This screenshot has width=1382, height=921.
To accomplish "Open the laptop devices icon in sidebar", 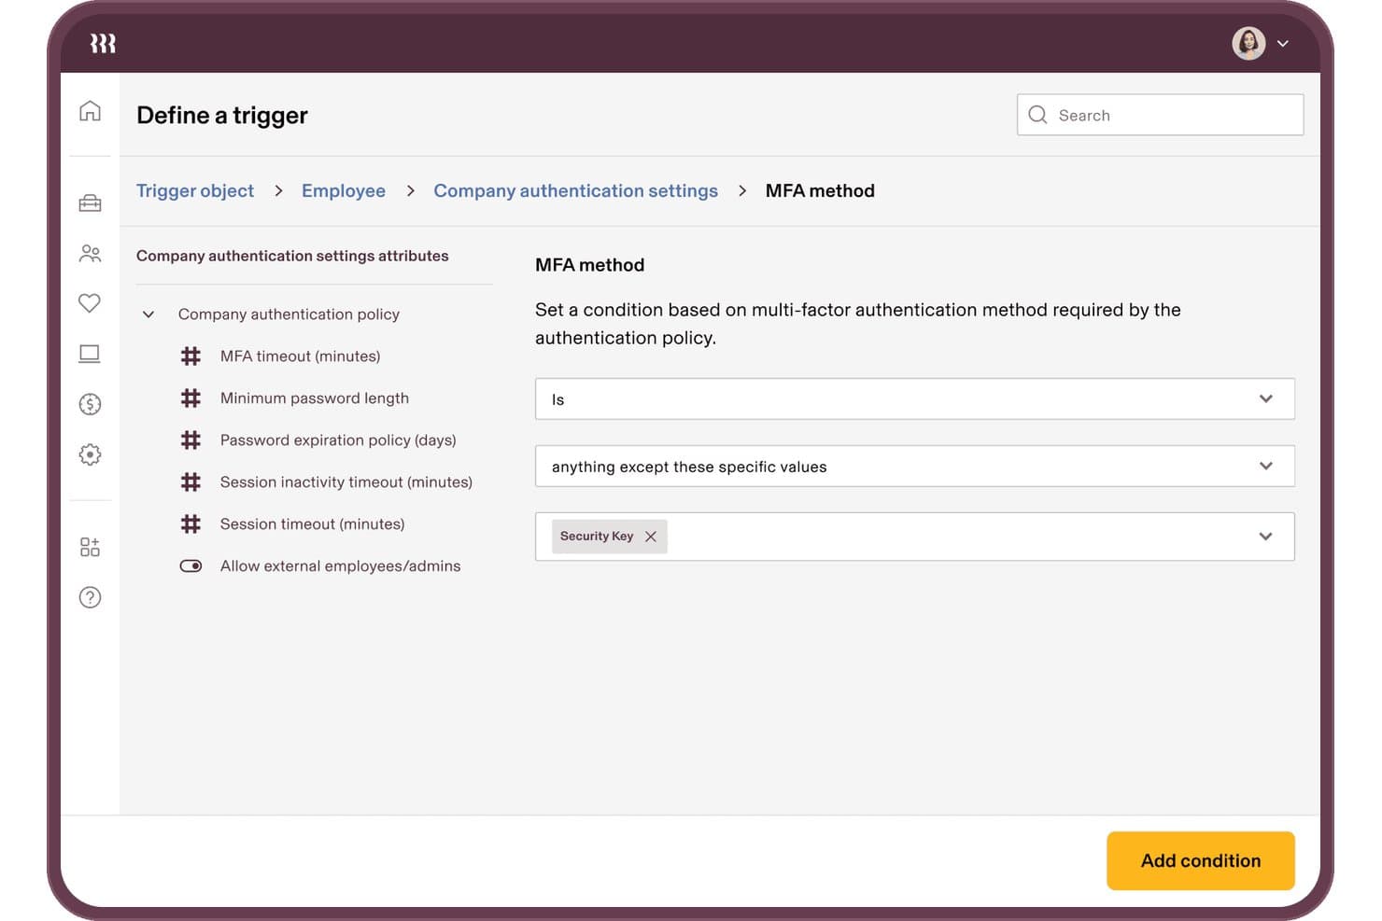I will point(90,354).
